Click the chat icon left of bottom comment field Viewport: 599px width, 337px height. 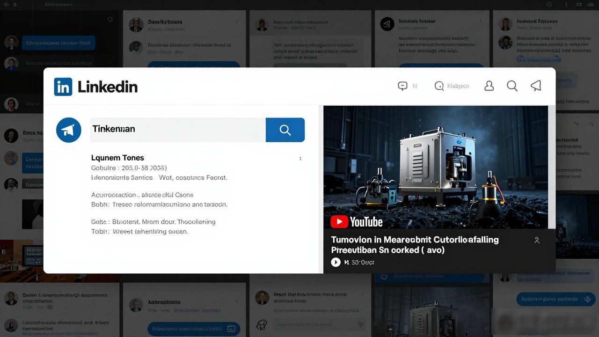pyautogui.click(x=263, y=324)
